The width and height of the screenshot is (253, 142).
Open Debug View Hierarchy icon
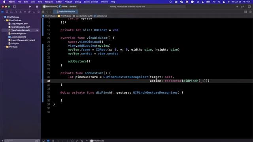[72, 141]
